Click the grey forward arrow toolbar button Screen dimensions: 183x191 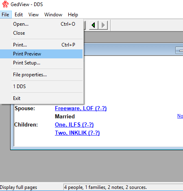103,25
